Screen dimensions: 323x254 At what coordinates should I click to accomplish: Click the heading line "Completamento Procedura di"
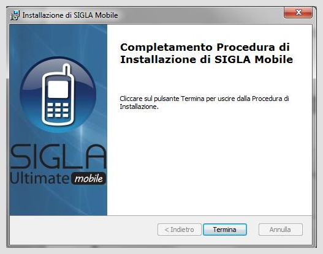(x=205, y=47)
